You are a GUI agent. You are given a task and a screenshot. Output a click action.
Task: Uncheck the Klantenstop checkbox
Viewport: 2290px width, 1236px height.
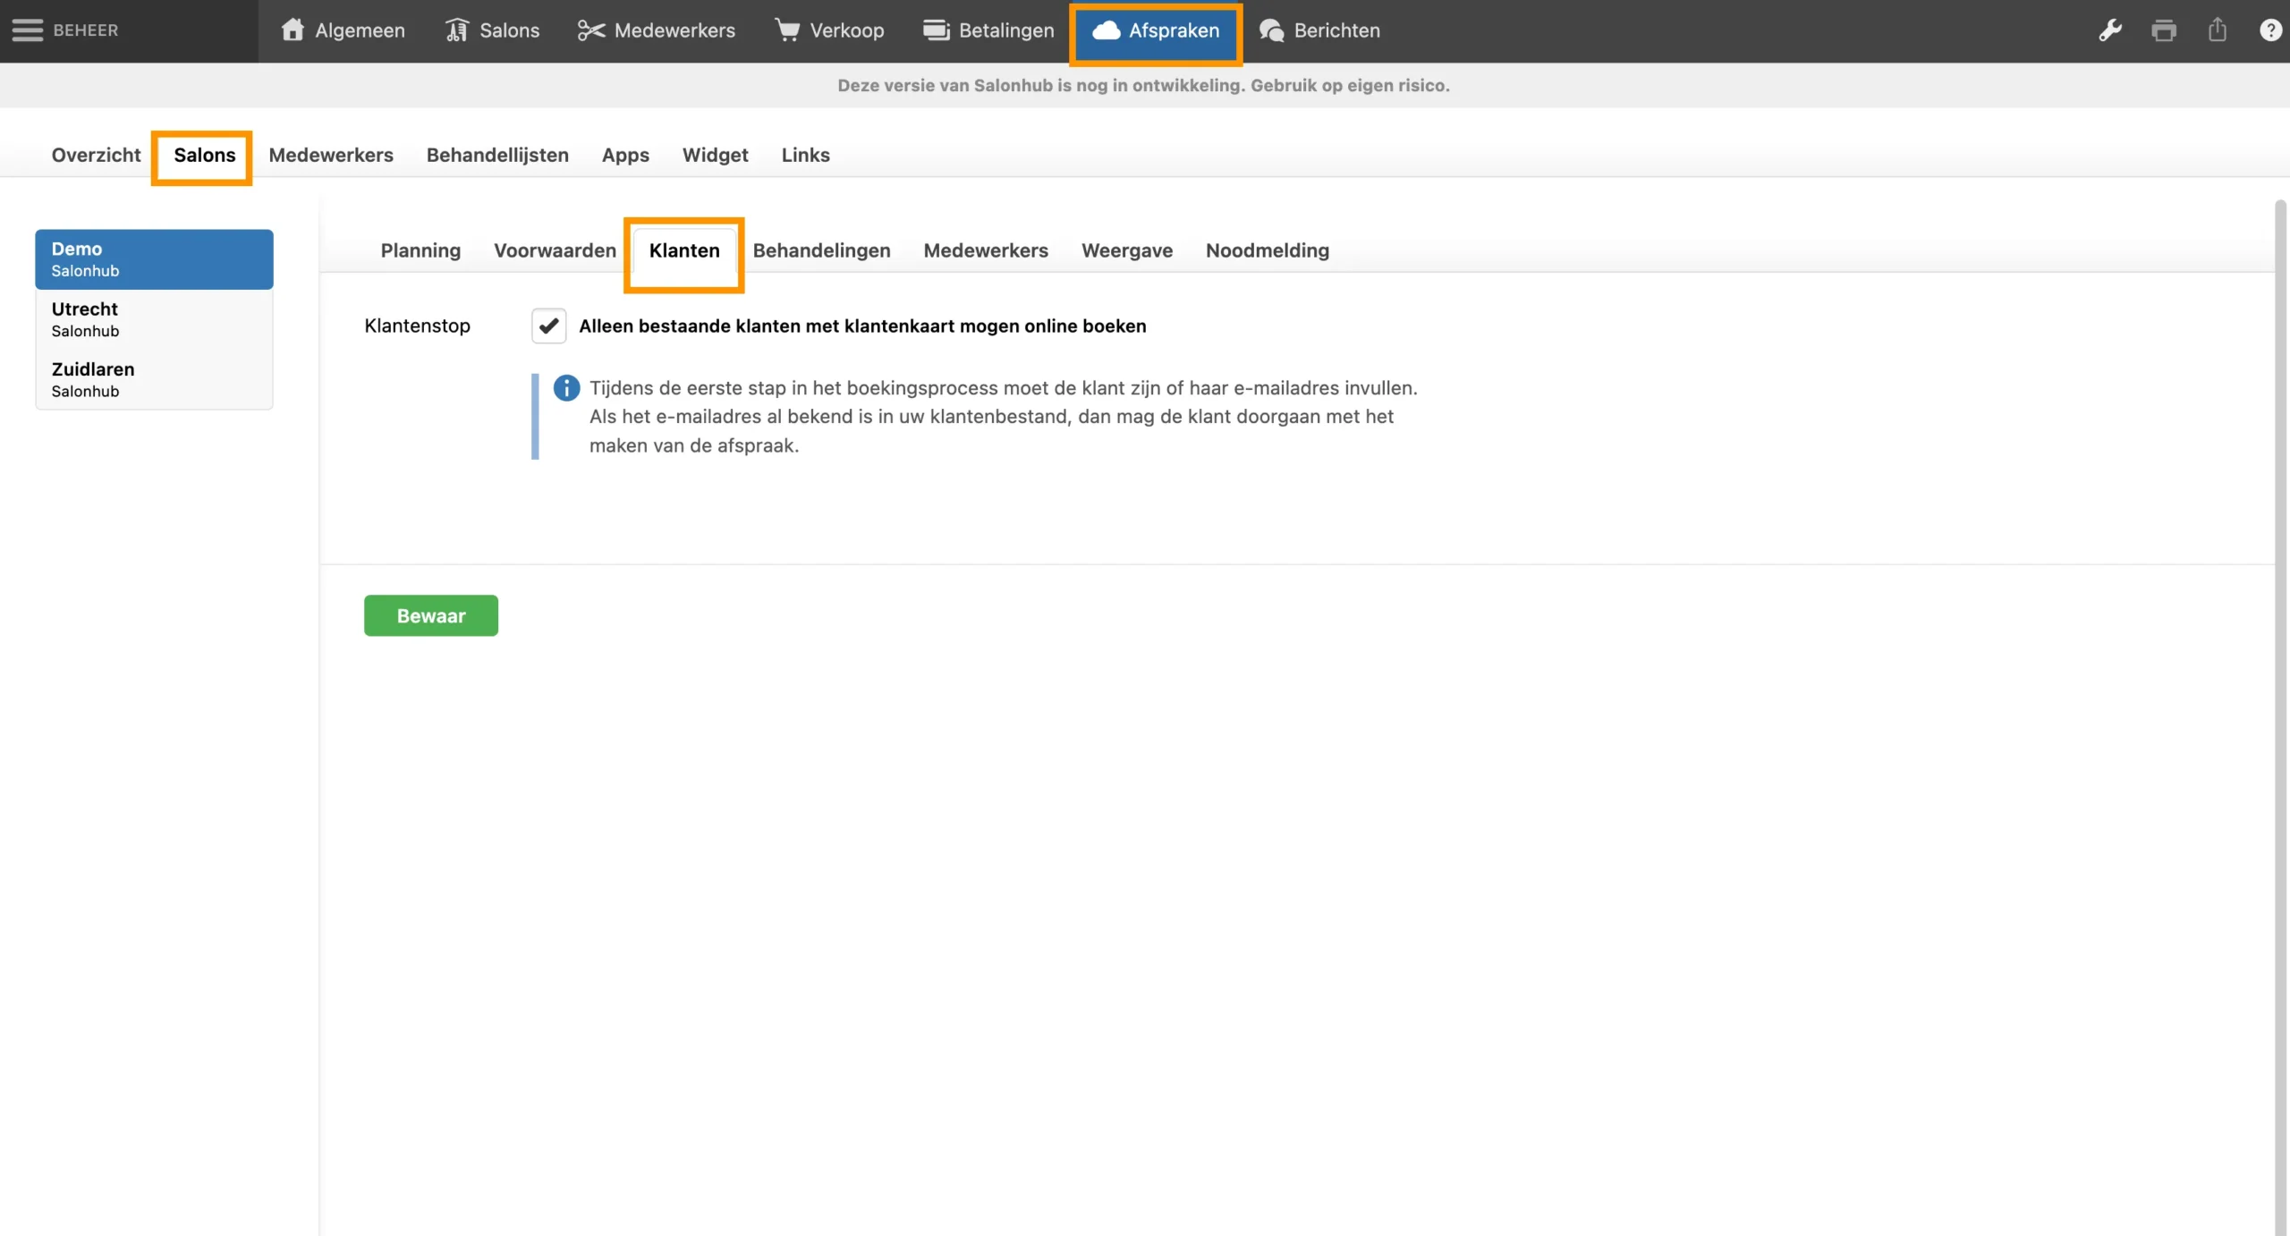click(548, 326)
